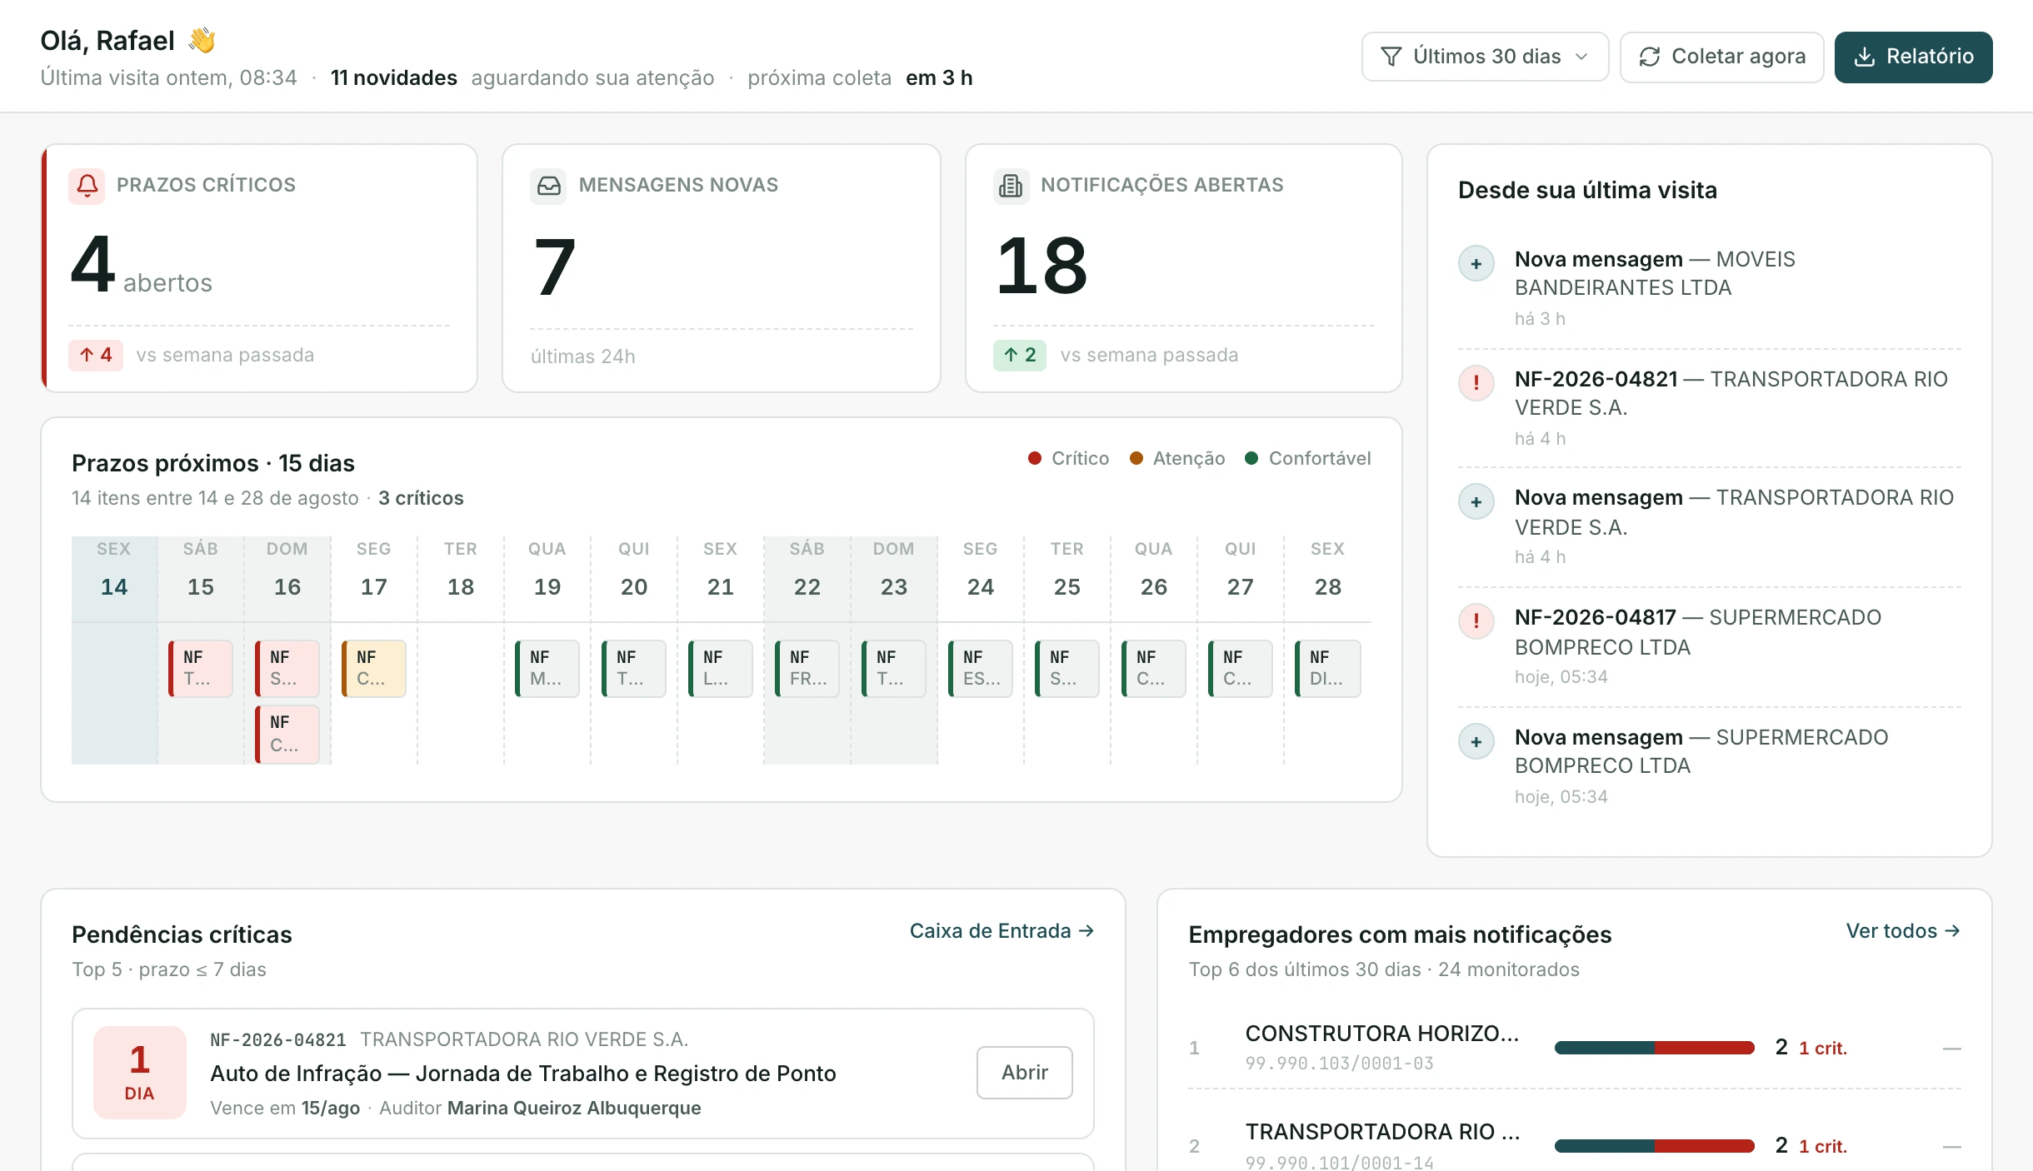
Task: Click the download icon in Relatório button
Action: (1865, 57)
